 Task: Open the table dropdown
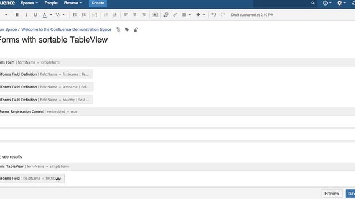tap(186, 15)
